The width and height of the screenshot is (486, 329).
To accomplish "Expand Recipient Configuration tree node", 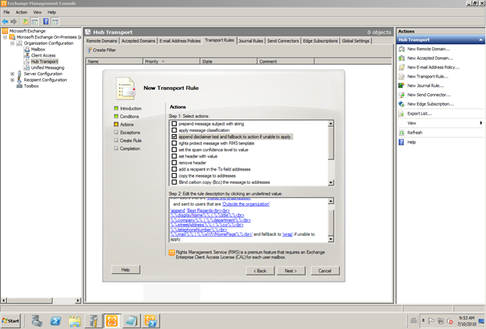I will [12, 80].
